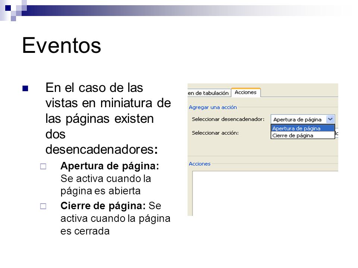
Task: Click the 'Seleccionar acción:' label
Action: coord(215,133)
